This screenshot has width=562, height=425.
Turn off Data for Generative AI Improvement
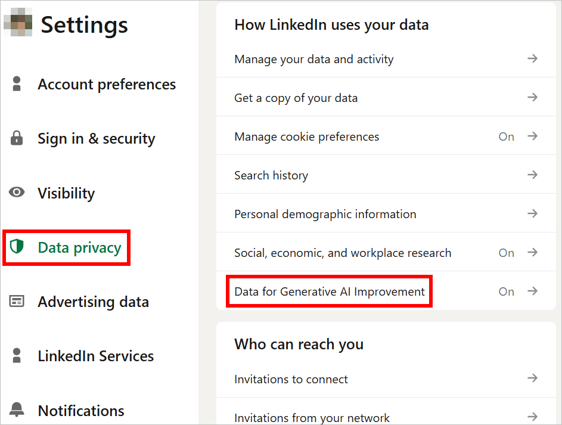click(506, 291)
